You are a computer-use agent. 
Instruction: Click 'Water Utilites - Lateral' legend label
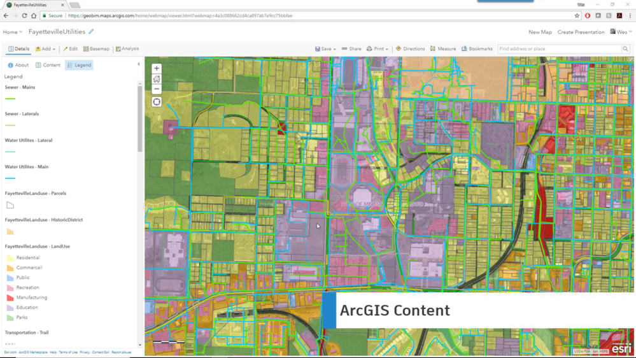tap(29, 140)
